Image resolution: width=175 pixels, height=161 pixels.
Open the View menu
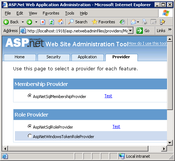[x=33, y=13]
